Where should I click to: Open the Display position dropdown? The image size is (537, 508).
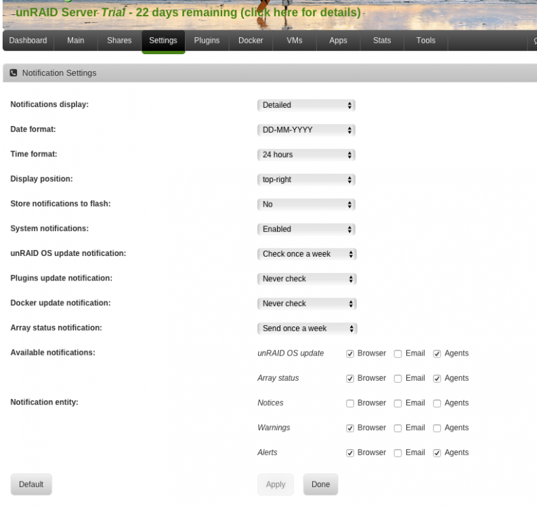[x=306, y=180]
